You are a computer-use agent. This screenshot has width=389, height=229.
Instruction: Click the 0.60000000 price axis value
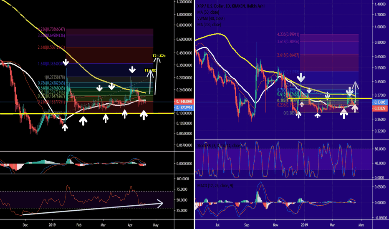tap(184, 40)
